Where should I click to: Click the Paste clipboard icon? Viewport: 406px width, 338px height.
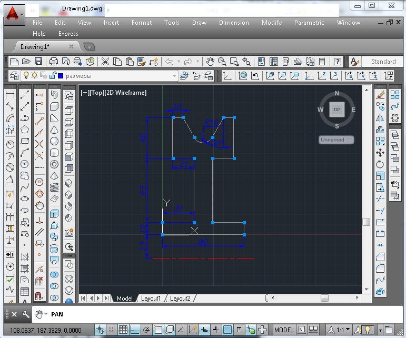(130, 62)
